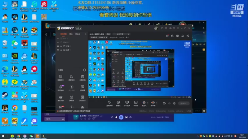Image resolution: width=248 pixels, height=139 pixels.
Task: Open the mode switch pill next to logo
Action: pyautogui.click(x=79, y=28)
